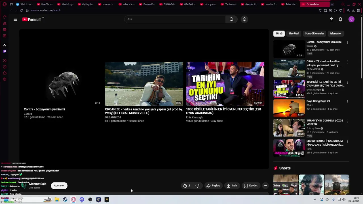
Task: Select the Tümü filter chip
Action: tap(279, 33)
